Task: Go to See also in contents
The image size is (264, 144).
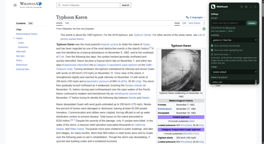Action: [x=20, y=56]
